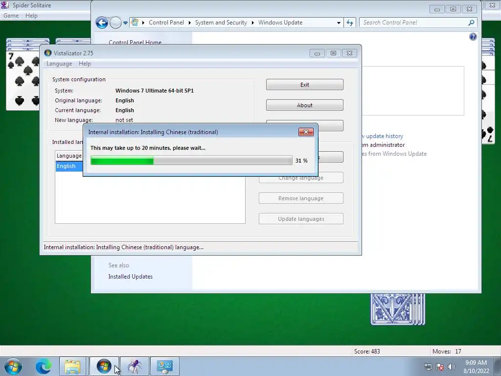The height and width of the screenshot is (376, 501).
Task: Select the English row in installed languages
Action: tap(69, 166)
